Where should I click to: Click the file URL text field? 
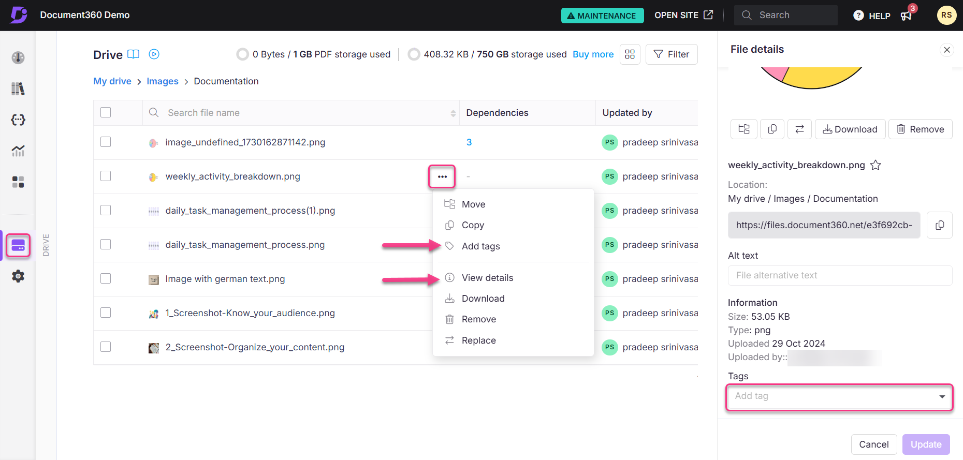(824, 225)
